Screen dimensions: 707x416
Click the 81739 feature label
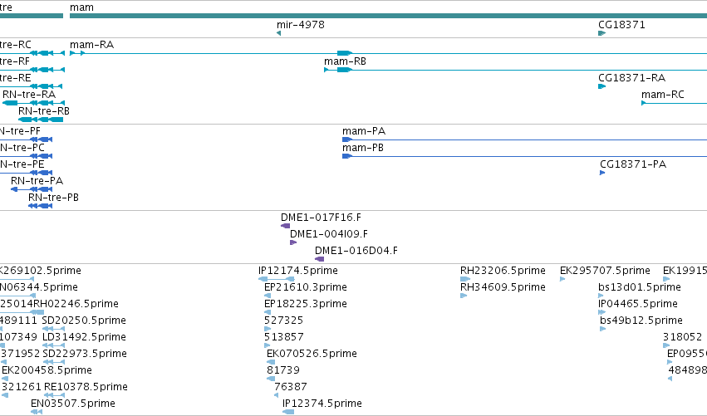(x=283, y=370)
